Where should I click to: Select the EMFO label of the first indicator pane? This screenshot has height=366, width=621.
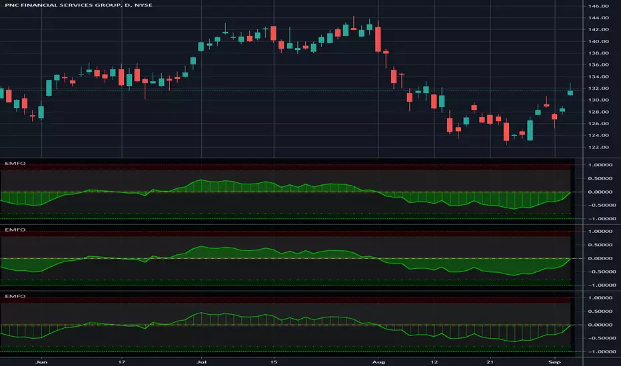(x=15, y=163)
